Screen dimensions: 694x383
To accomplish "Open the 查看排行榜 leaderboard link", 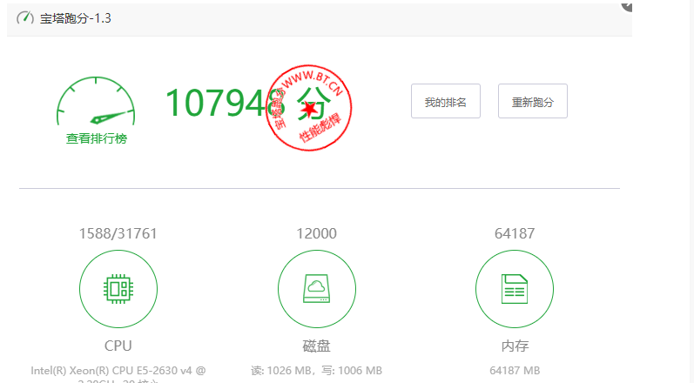I will tap(96, 138).
